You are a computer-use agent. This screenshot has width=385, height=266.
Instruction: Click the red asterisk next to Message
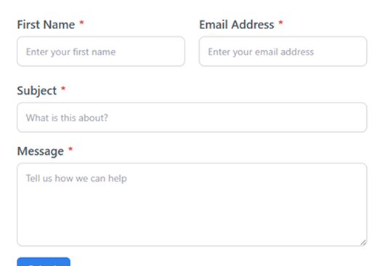click(x=70, y=149)
